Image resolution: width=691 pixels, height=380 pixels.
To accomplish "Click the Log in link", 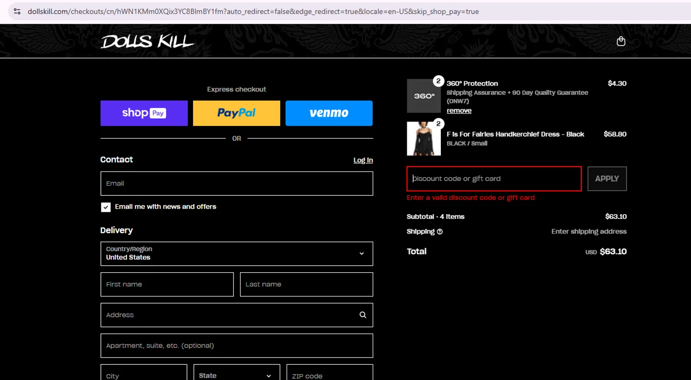I will click(x=363, y=160).
